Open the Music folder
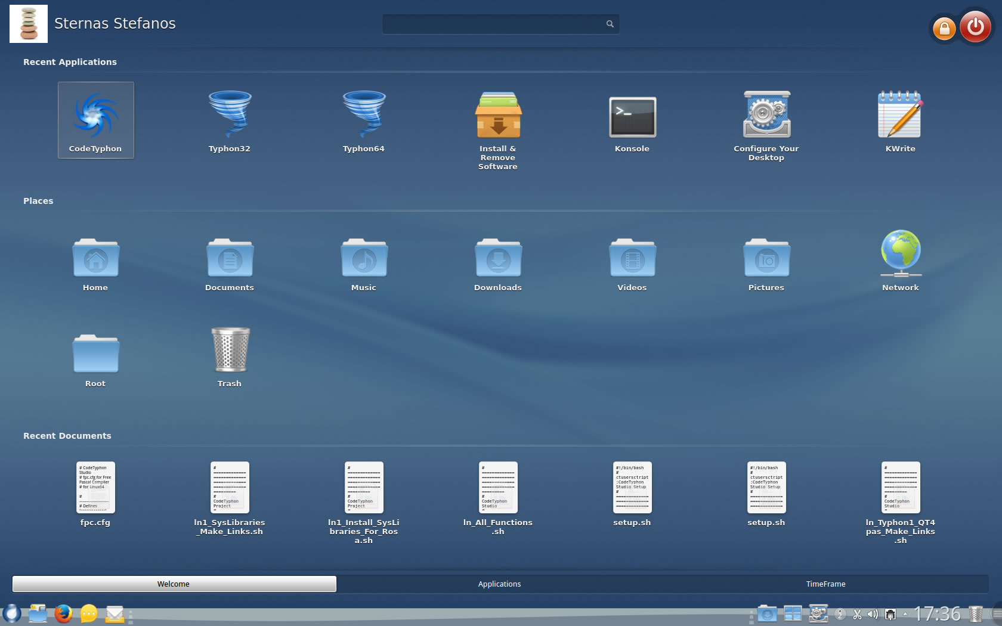Screen dimensions: 1002x626 [x=364, y=264]
